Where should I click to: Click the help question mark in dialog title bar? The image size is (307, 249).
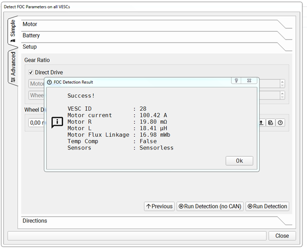click(x=236, y=81)
